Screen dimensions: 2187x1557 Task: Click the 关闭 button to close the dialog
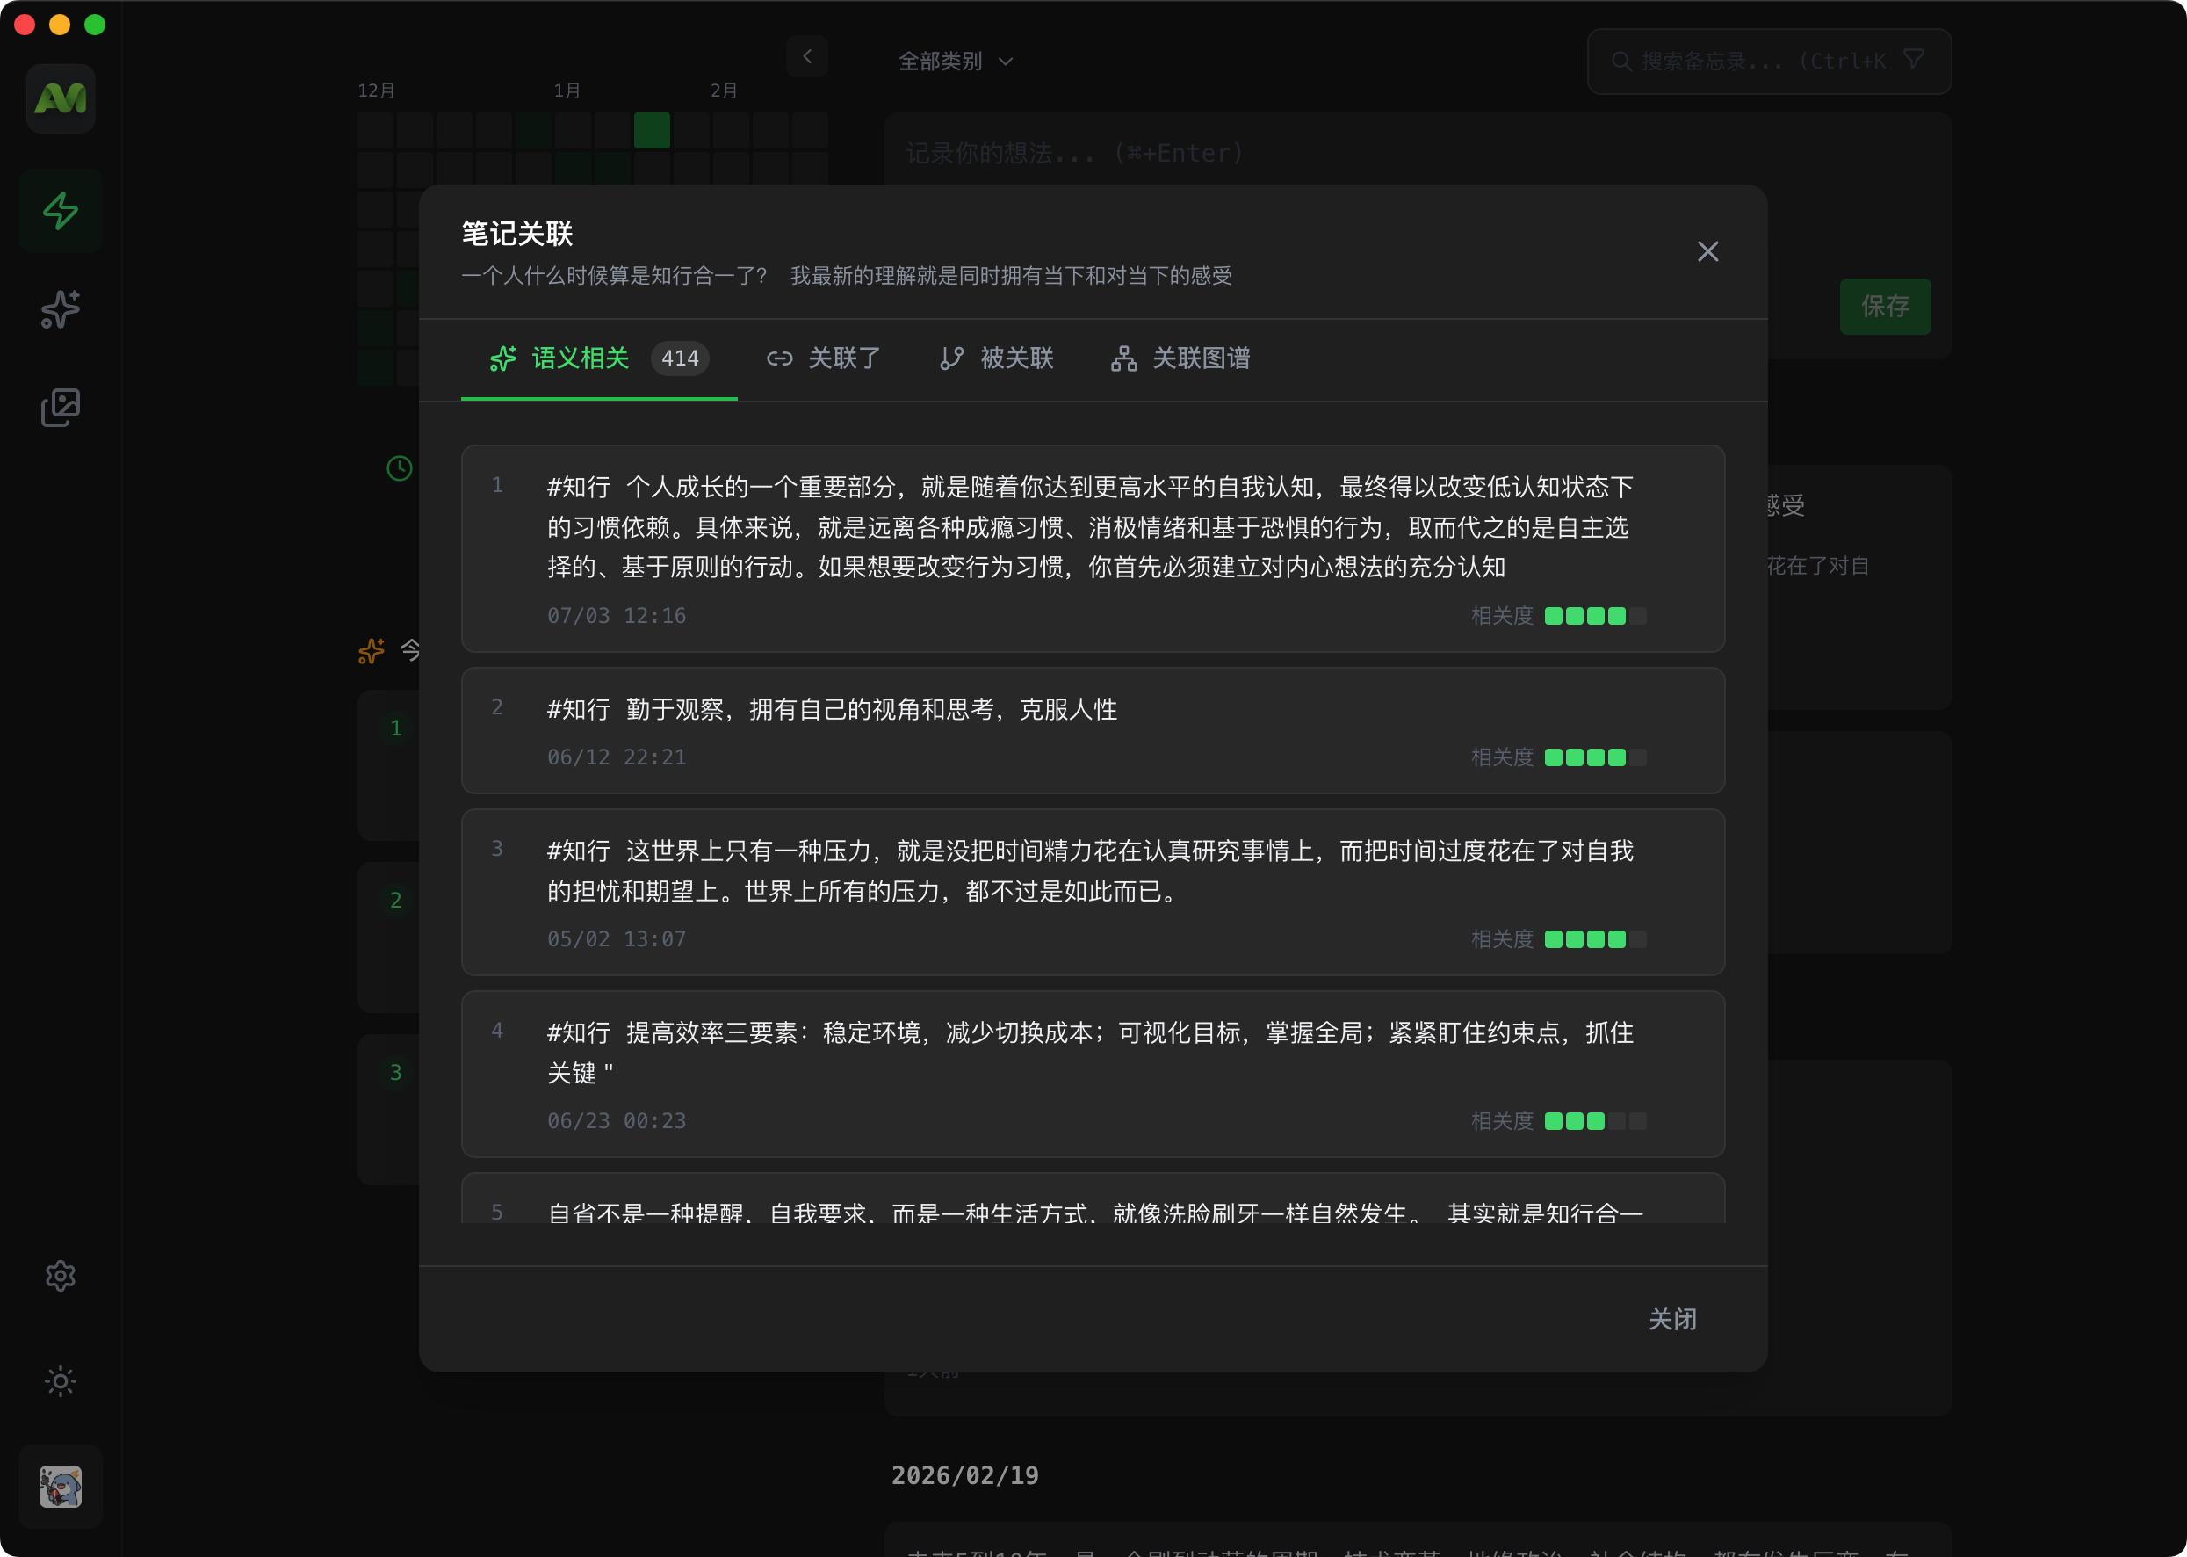[1671, 1319]
